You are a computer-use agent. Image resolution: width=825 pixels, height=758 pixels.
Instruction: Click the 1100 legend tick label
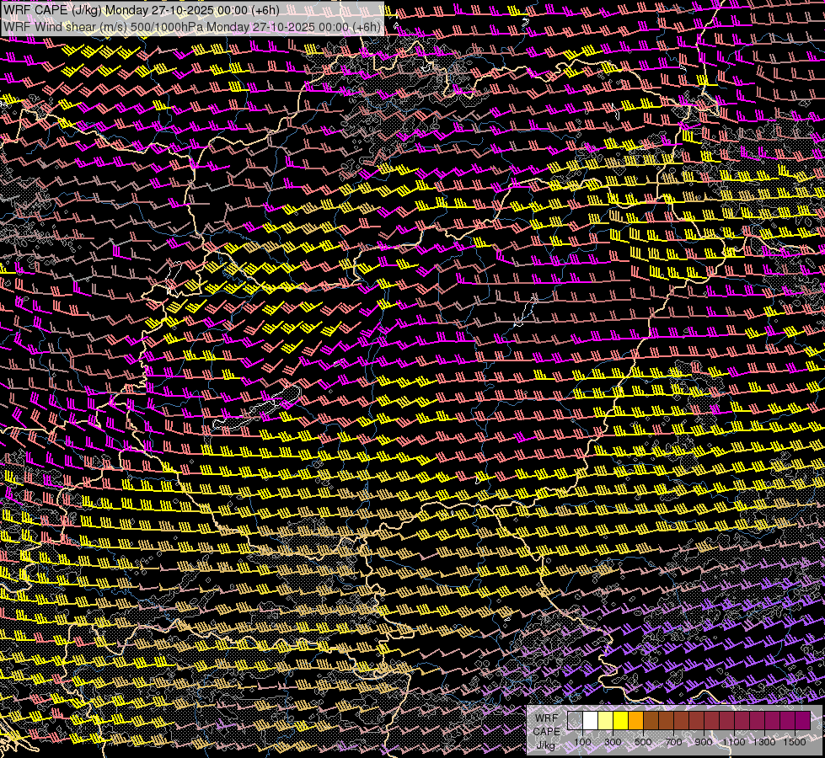pyautogui.click(x=733, y=742)
